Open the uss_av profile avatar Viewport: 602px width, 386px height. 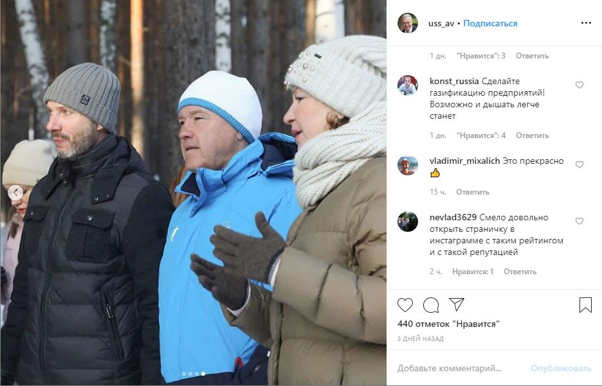click(408, 23)
